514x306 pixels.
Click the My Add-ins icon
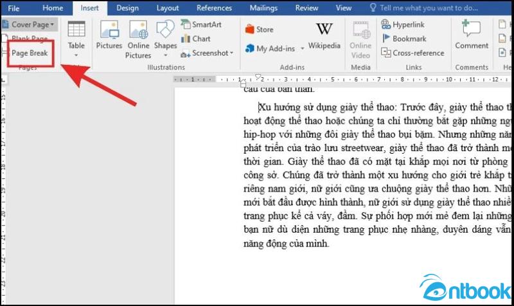pos(250,49)
